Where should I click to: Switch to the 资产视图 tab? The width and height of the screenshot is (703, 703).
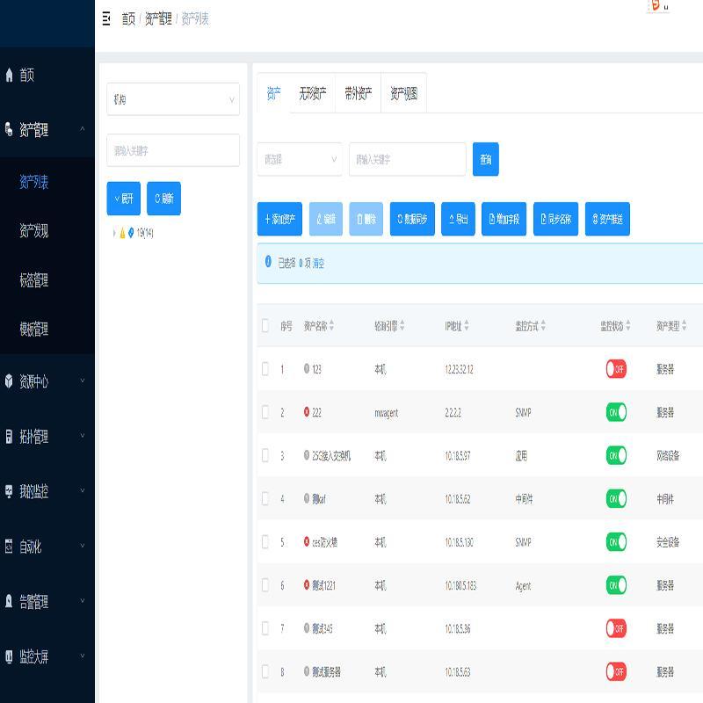click(403, 93)
